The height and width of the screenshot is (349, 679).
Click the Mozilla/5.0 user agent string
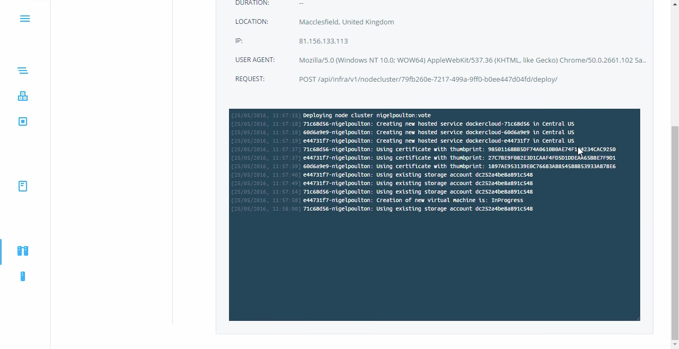[x=472, y=60]
